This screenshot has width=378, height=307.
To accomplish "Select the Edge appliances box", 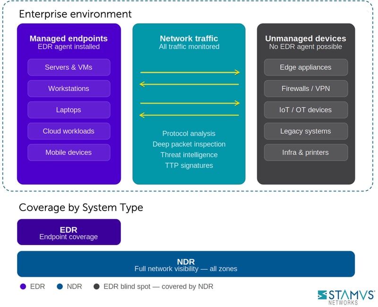I will tap(306, 67).
